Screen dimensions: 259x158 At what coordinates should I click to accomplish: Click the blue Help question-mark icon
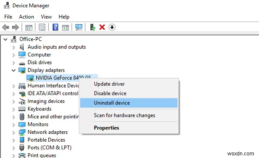pos(55,27)
